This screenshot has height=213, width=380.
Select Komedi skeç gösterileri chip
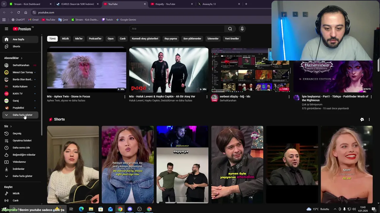point(145,38)
